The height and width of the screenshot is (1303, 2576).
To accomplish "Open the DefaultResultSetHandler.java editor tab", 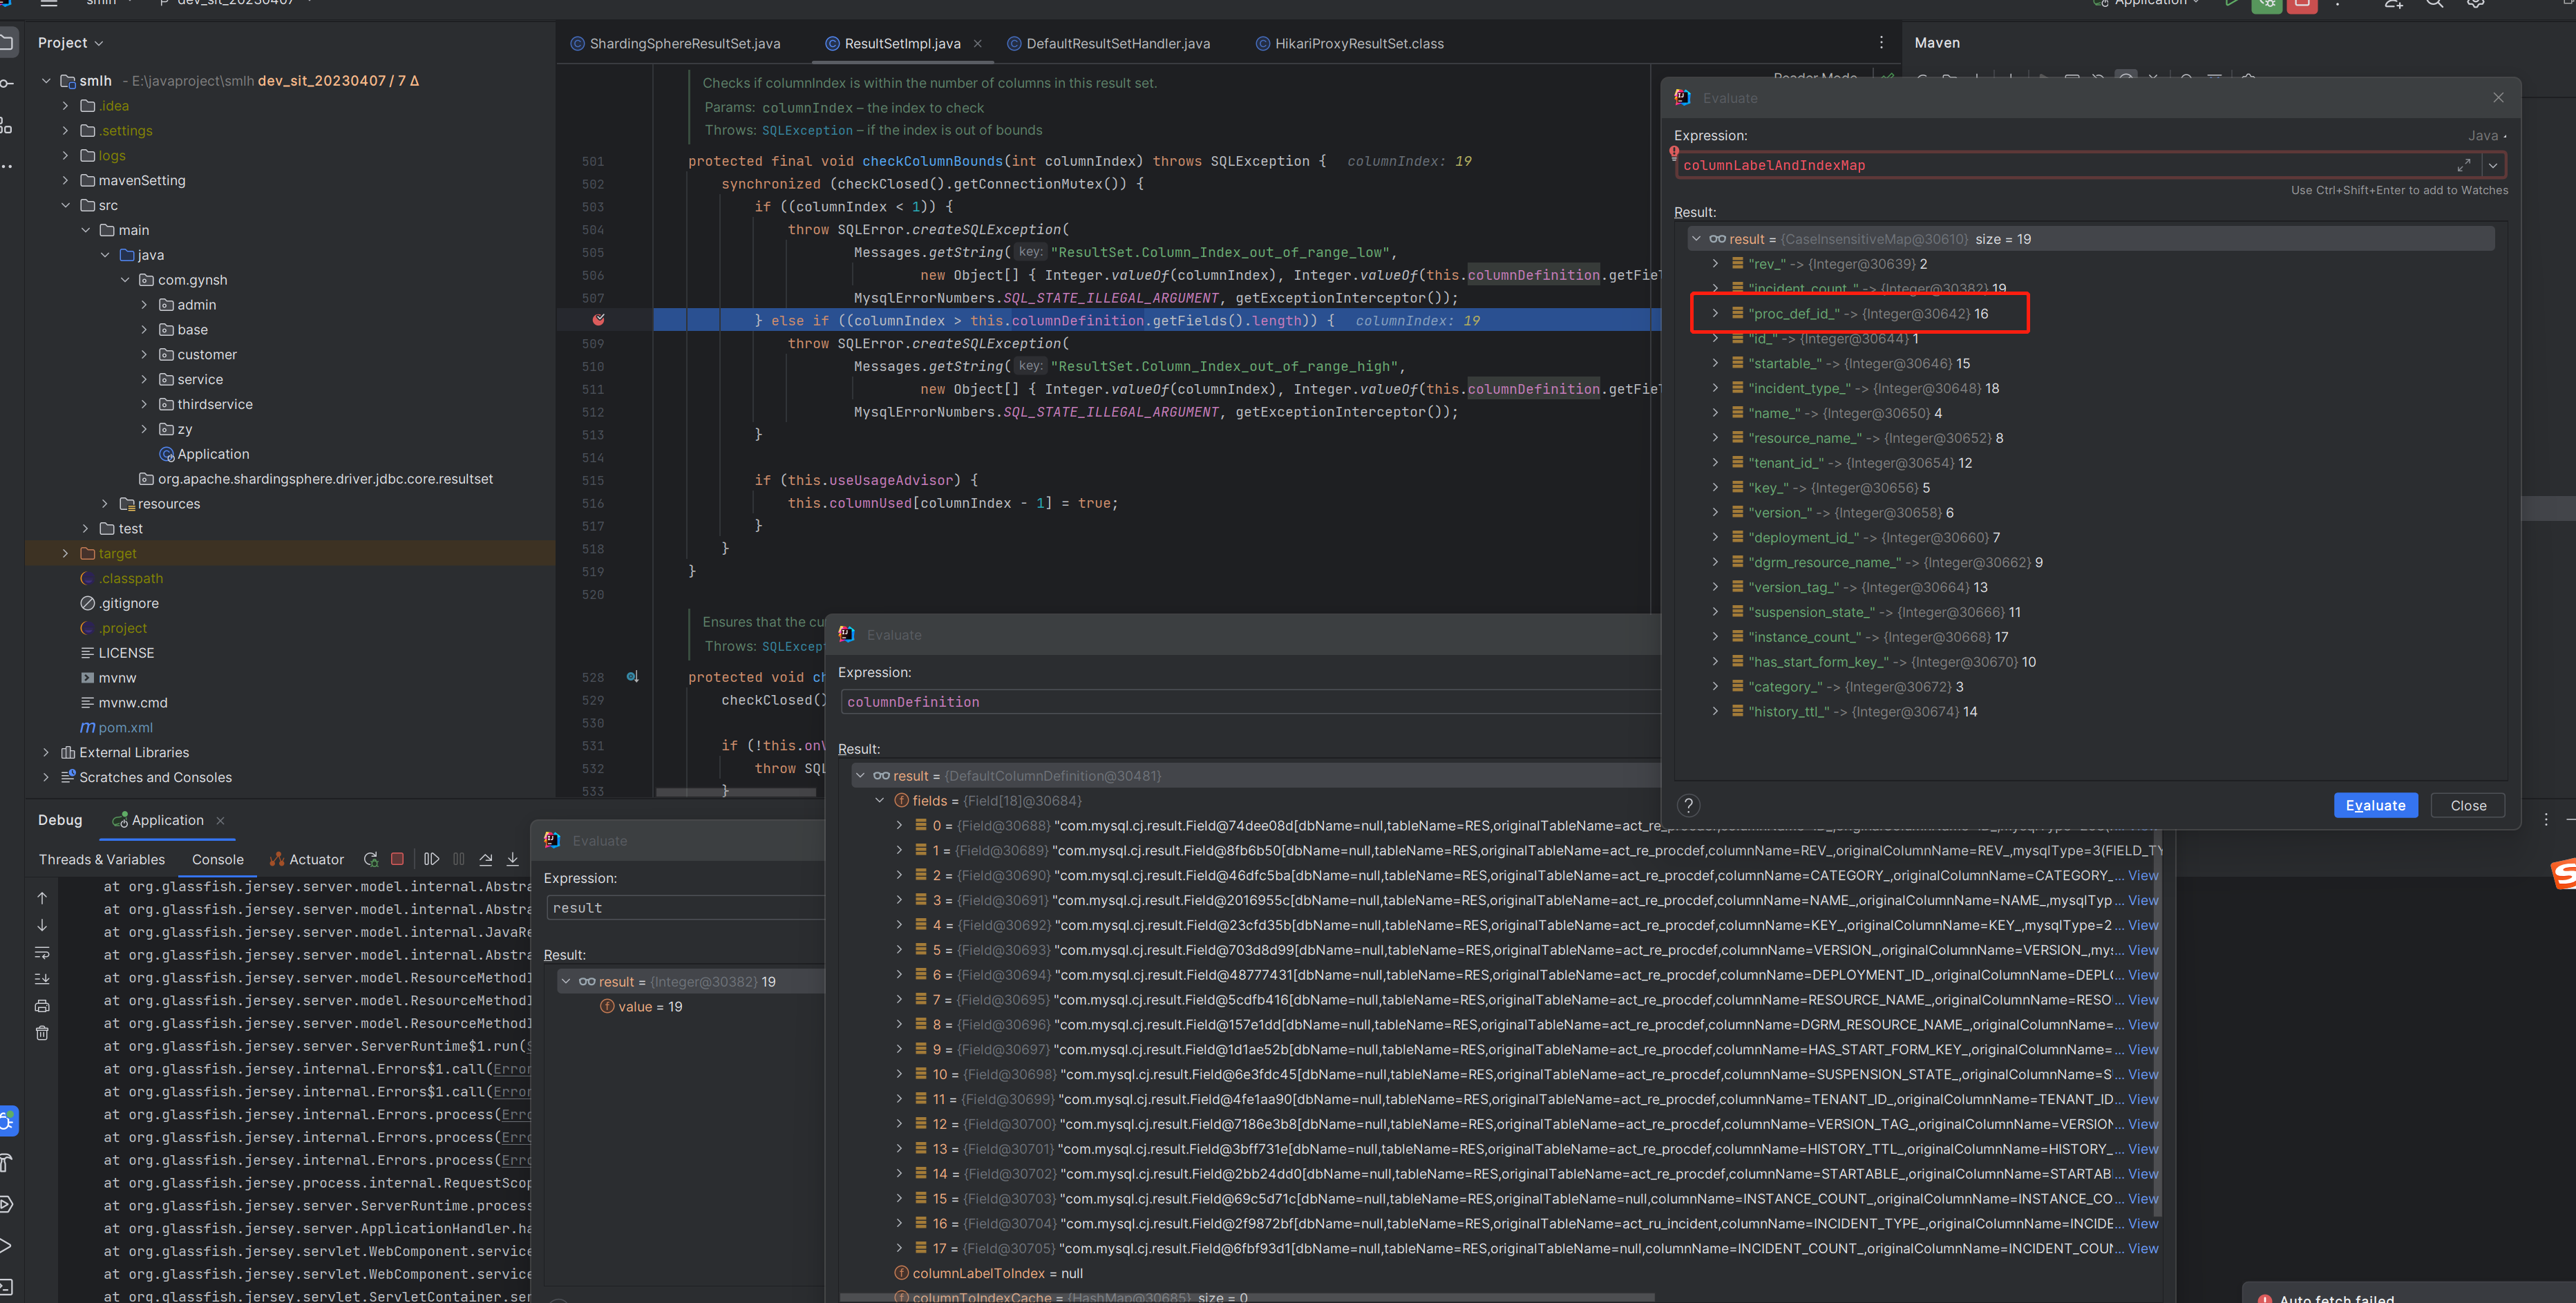I will 1117,43.
